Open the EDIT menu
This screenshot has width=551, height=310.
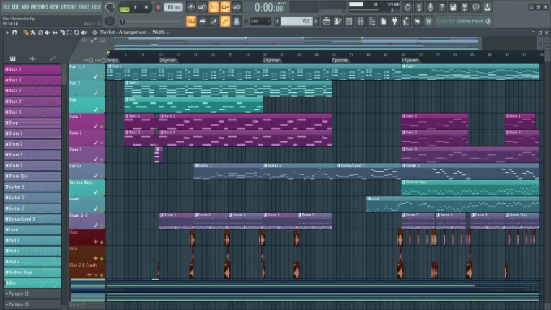pos(16,7)
